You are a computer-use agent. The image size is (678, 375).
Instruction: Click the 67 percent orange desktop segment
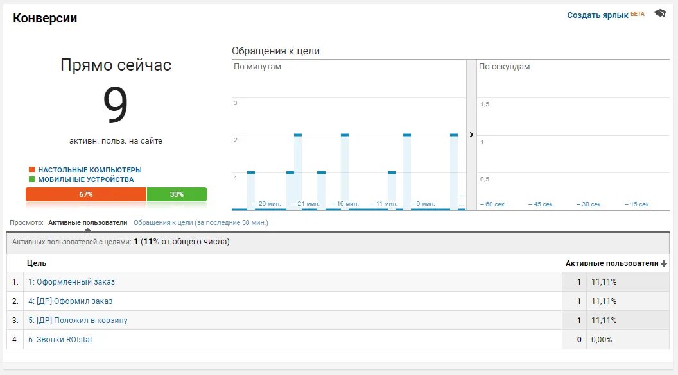click(x=85, y=194)
